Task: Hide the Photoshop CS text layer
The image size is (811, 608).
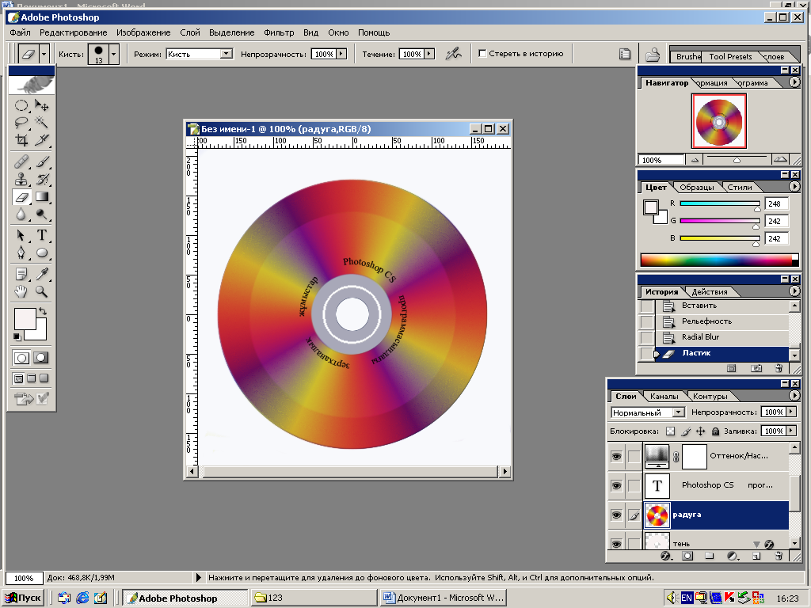Action: (x=616, y=485)
